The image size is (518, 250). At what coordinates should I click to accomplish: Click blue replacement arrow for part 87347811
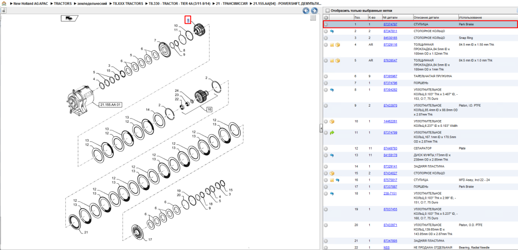click(332, 31)
